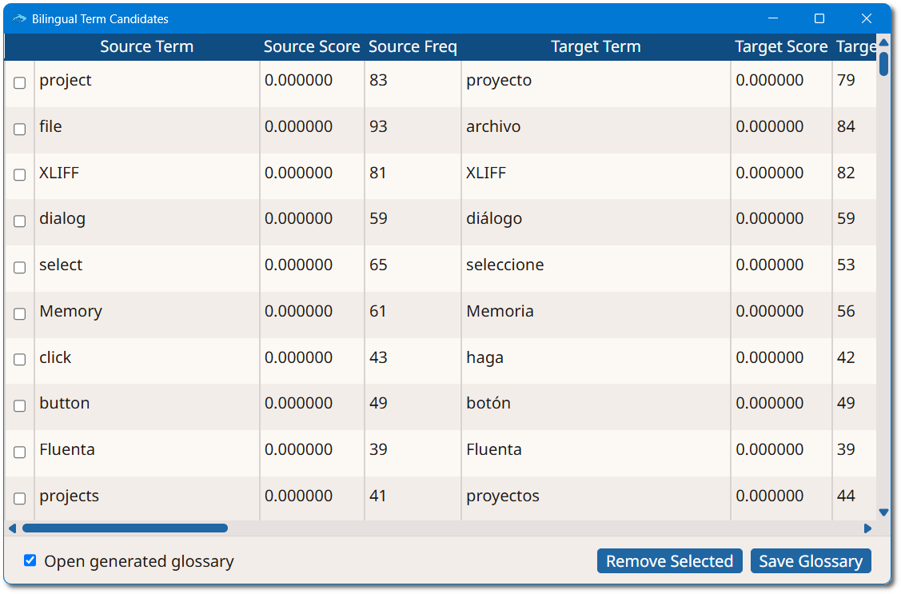Maximize the Bilingual Term Candidates window
Screen dimensions: 901x594
[x=819, y=18]
